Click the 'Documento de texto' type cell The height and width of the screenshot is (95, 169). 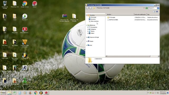click(152, 20)
